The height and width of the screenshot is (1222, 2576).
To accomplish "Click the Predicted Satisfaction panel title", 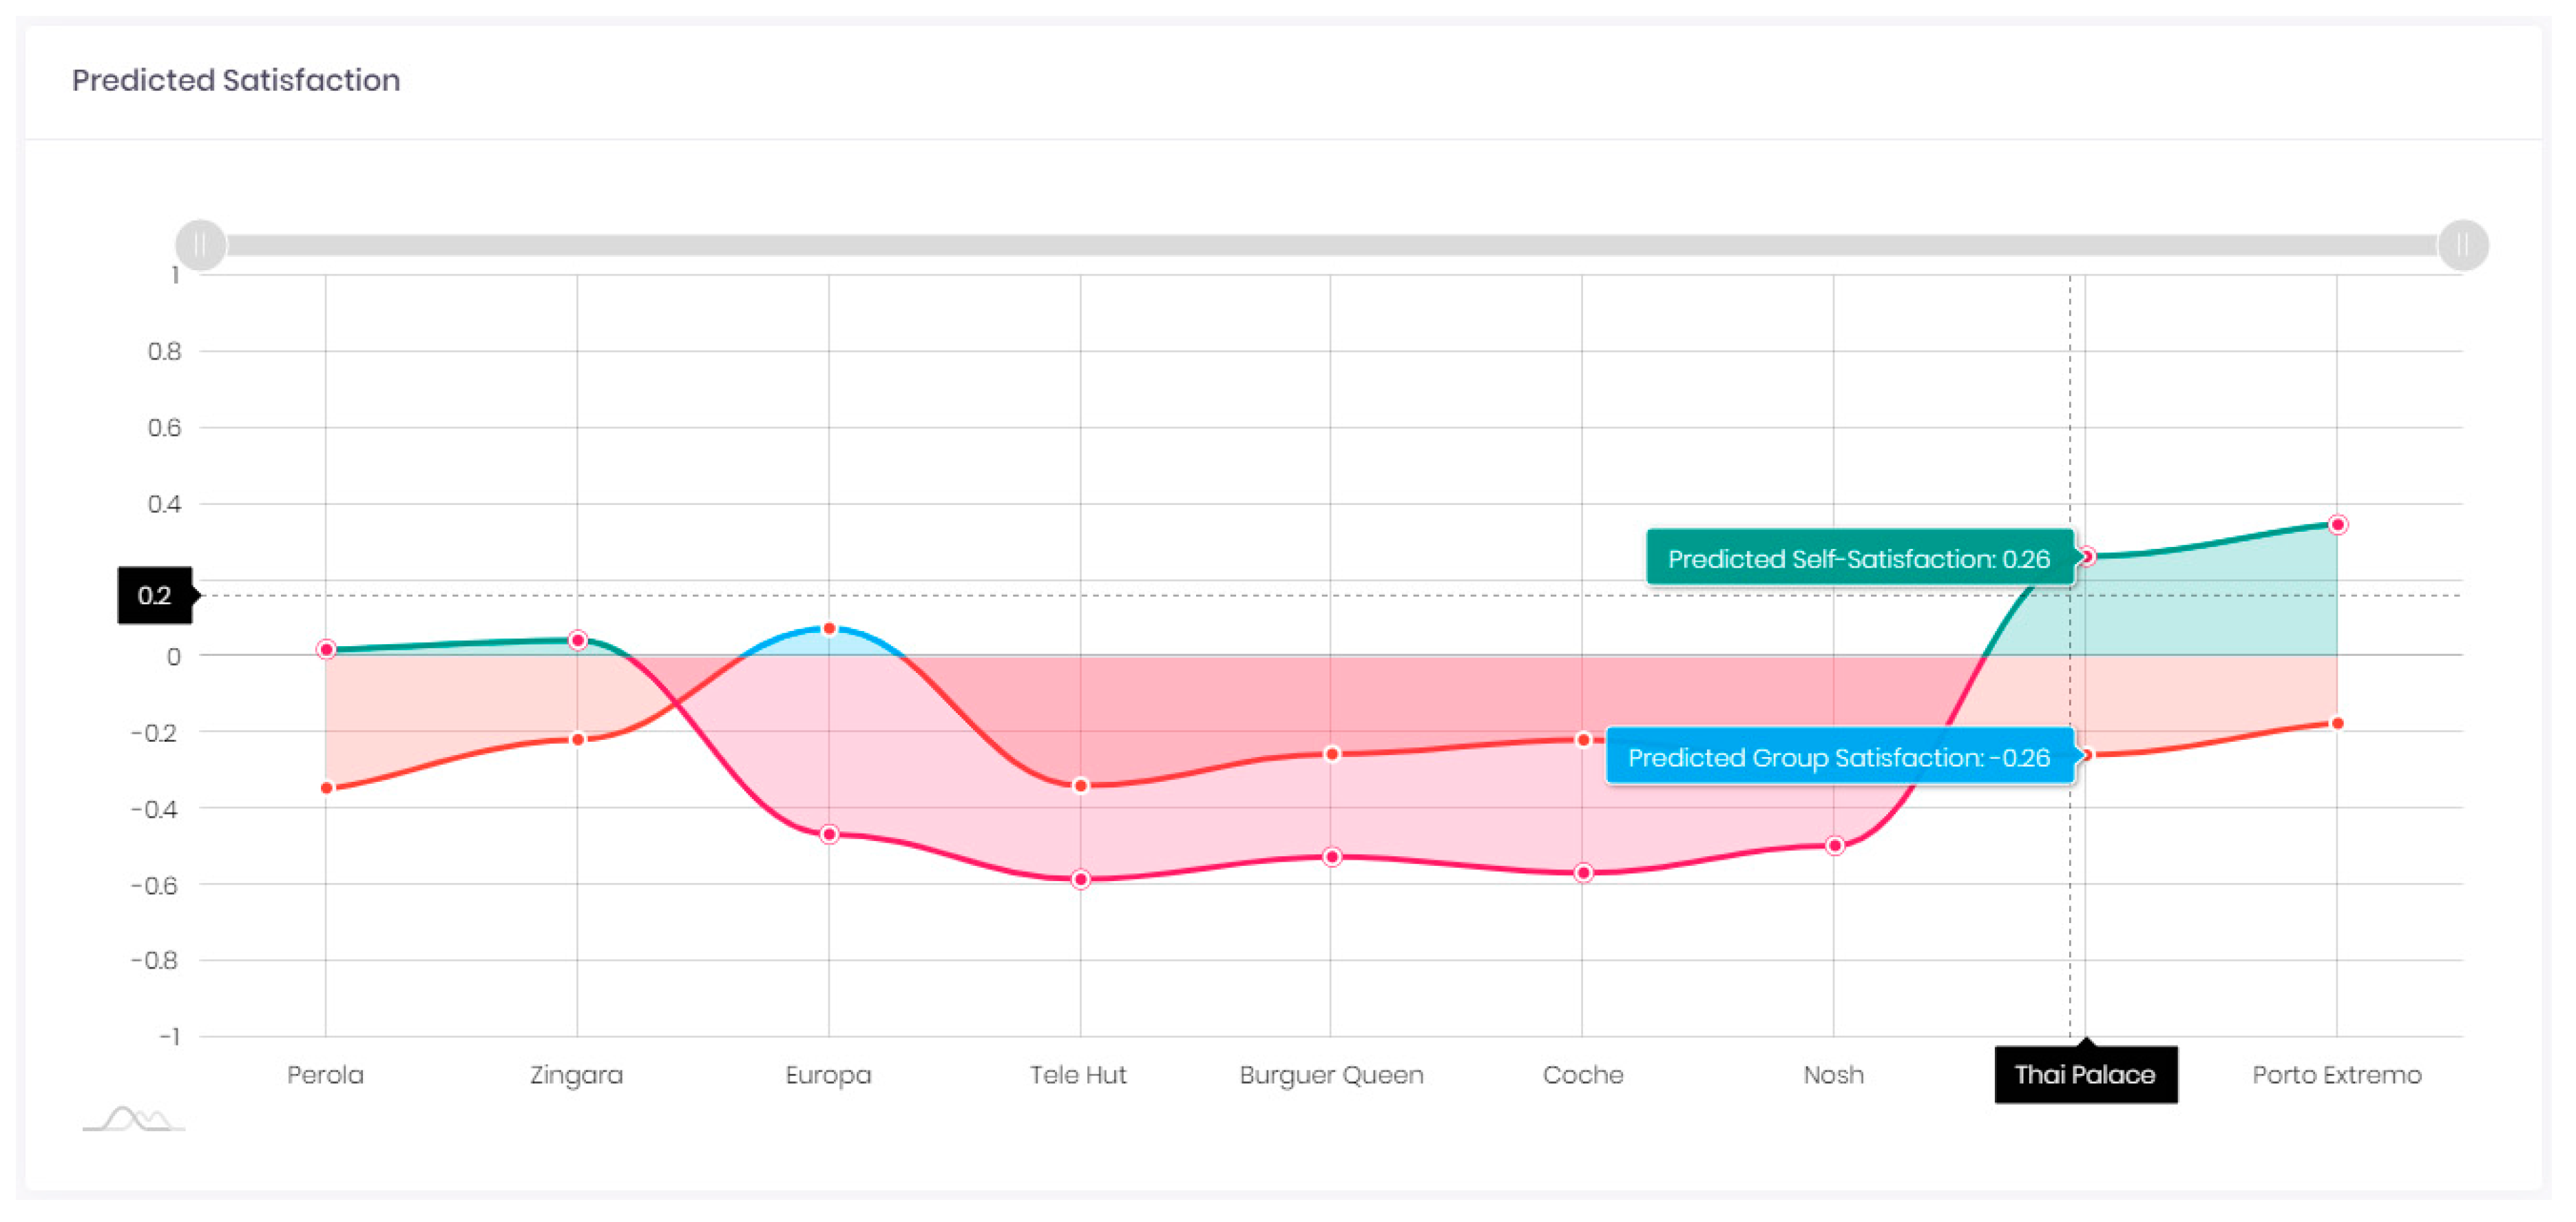I will [236, 80].
